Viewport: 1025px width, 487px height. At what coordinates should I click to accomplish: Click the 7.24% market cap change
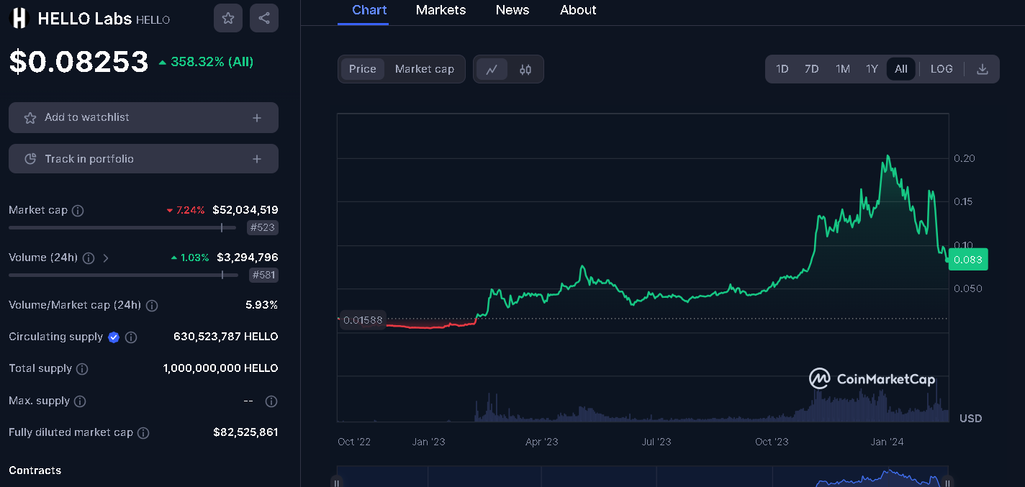[x=186, y=210]
